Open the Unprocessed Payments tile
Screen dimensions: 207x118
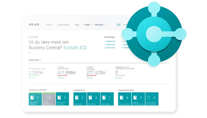point(35,99)
